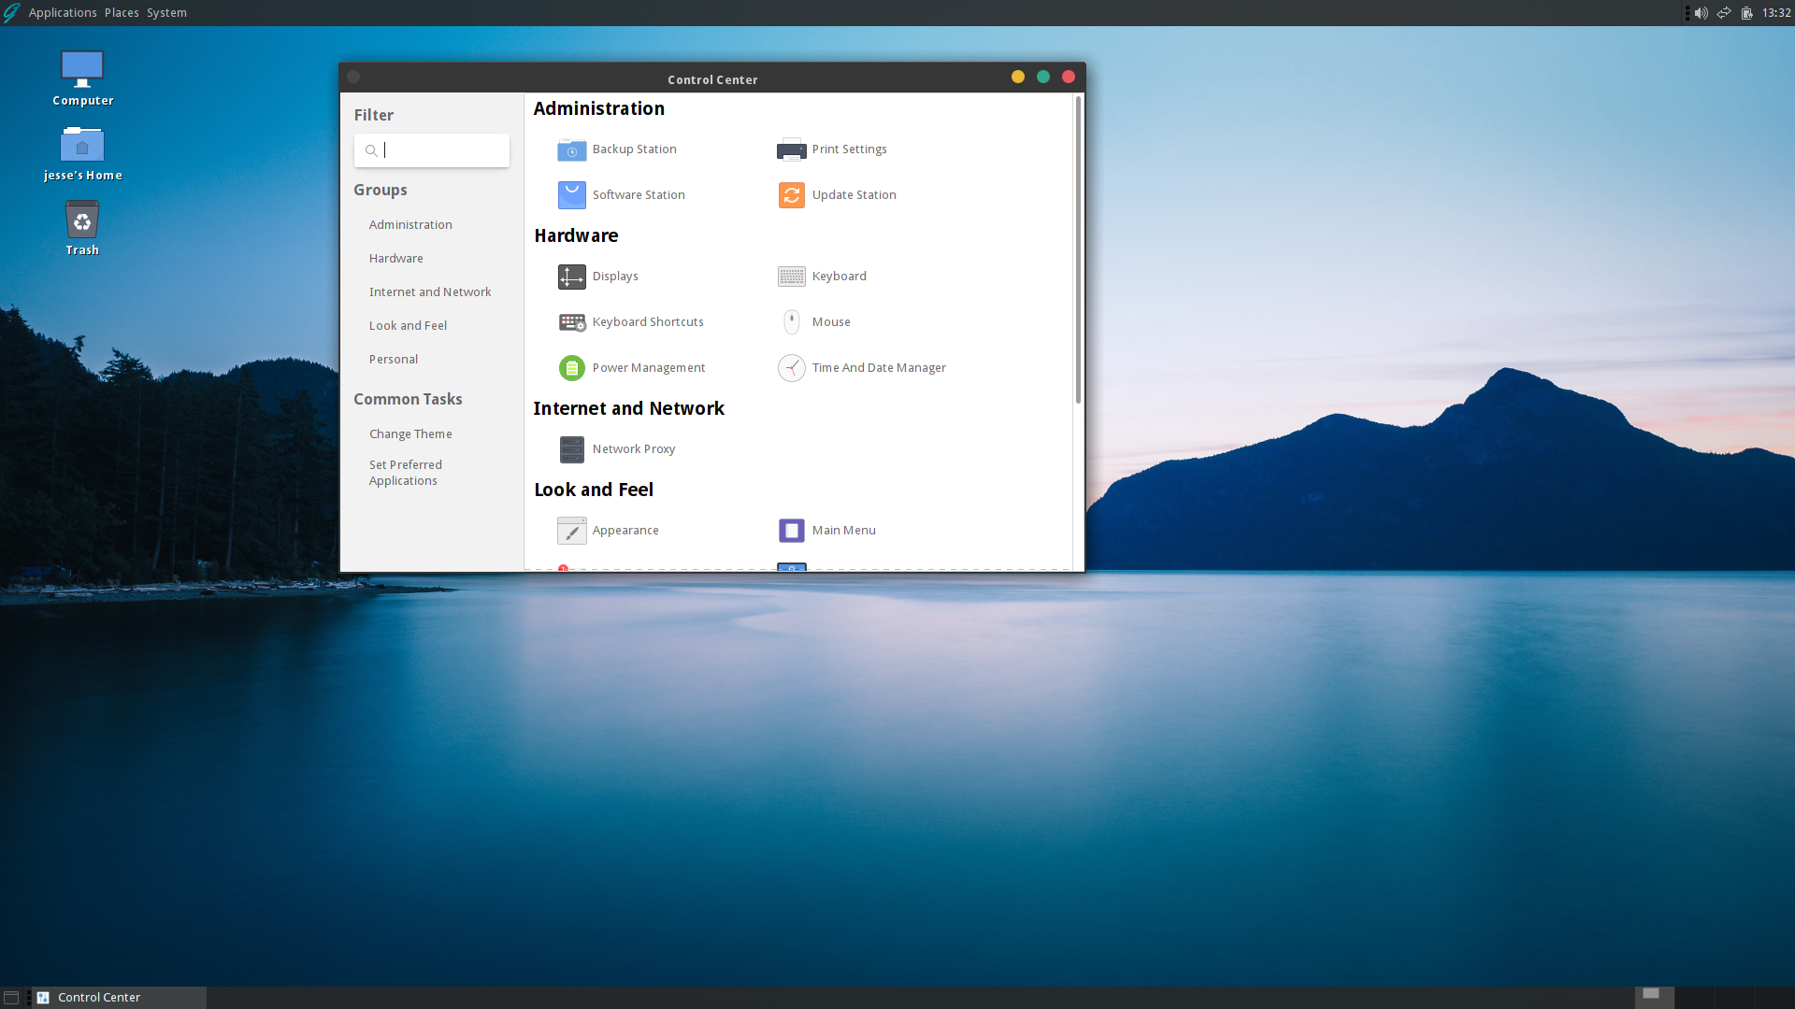
Task: Close Control Center with red button
Action: point(1069,77)
